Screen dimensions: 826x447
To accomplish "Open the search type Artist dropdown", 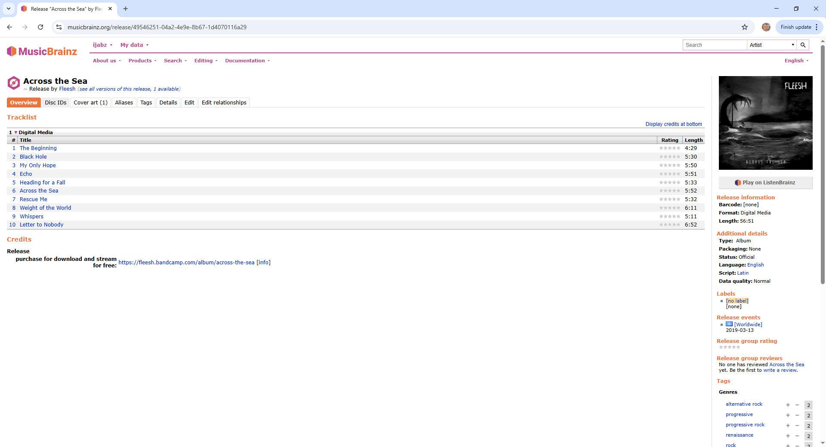I will (772, 45).
